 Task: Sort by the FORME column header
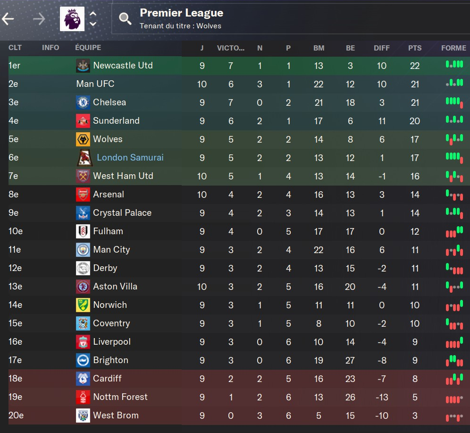(x=453, y=48)
